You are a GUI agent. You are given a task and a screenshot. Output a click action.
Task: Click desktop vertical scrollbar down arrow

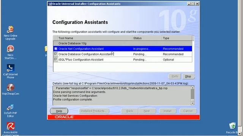point(240,133)
